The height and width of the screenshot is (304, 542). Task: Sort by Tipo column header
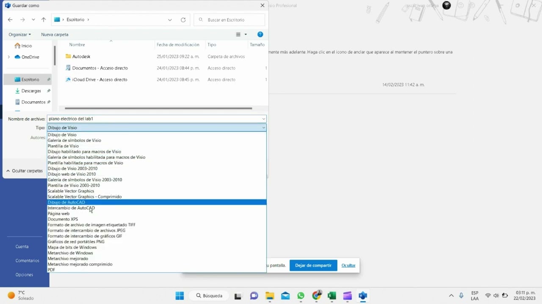pyautogui.click(x=212, y=45)
